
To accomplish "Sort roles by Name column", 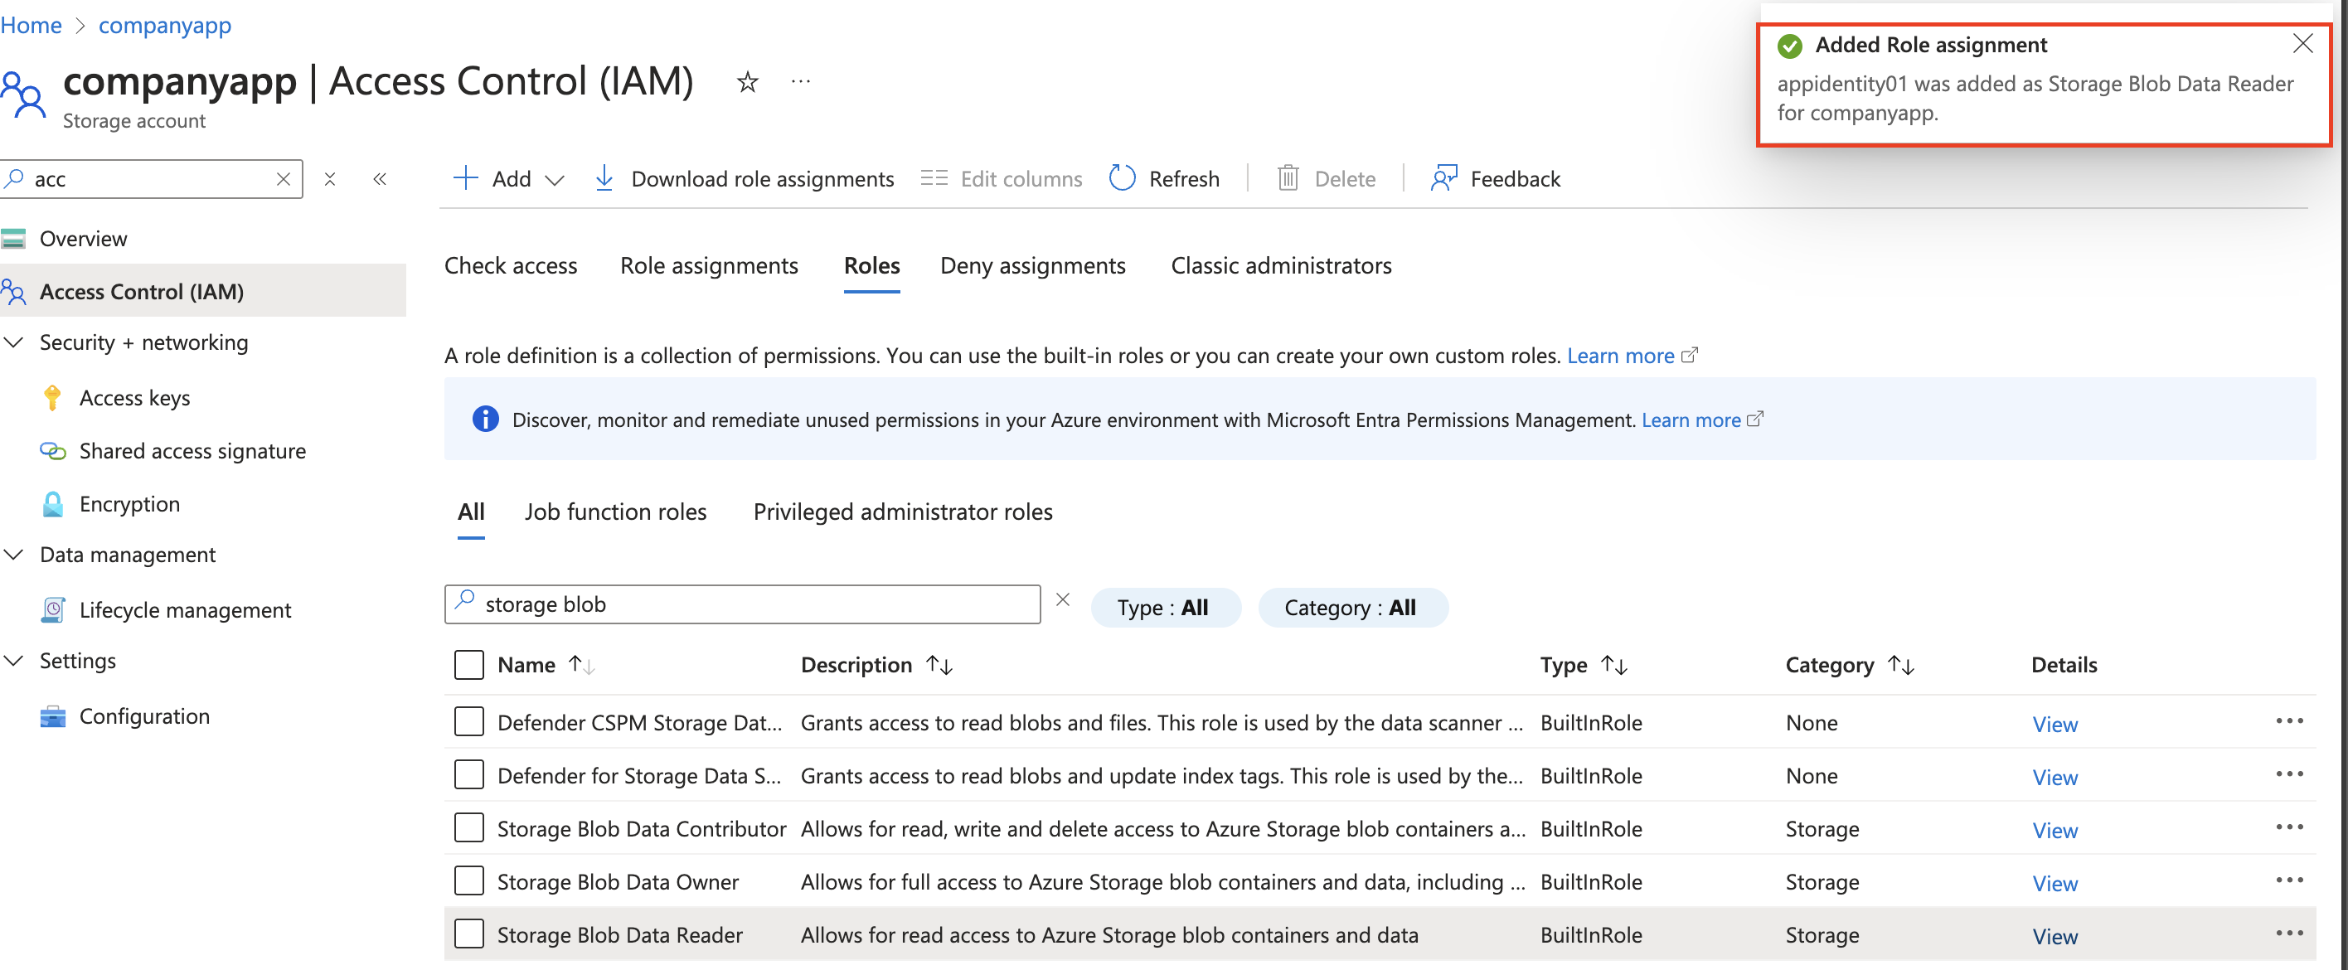I will pos(545,665).
